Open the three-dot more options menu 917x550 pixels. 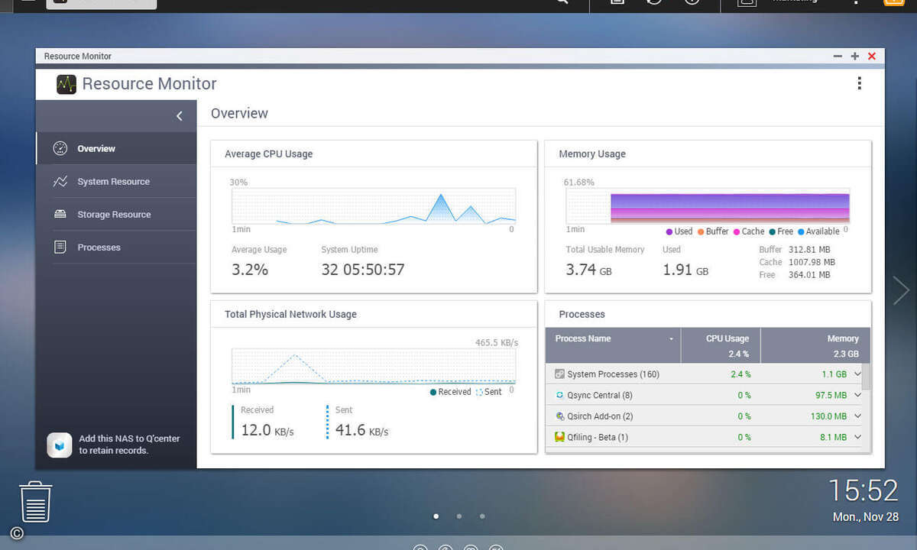point(860,83)
